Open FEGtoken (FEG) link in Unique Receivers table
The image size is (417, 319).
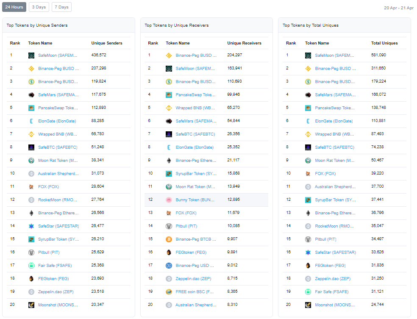coord(191,252)
